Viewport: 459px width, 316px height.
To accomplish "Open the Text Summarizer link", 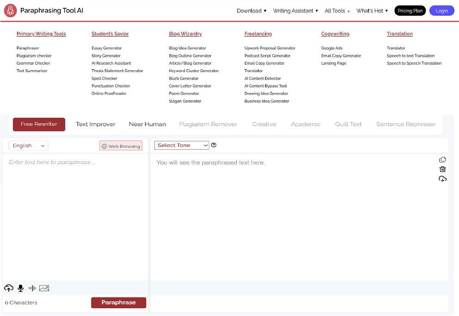I will (32, 71).
